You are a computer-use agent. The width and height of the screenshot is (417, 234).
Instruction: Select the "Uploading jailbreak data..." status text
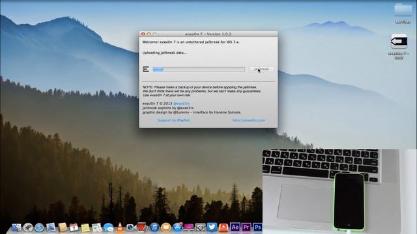pyautogui.click(x=164, y=53)
